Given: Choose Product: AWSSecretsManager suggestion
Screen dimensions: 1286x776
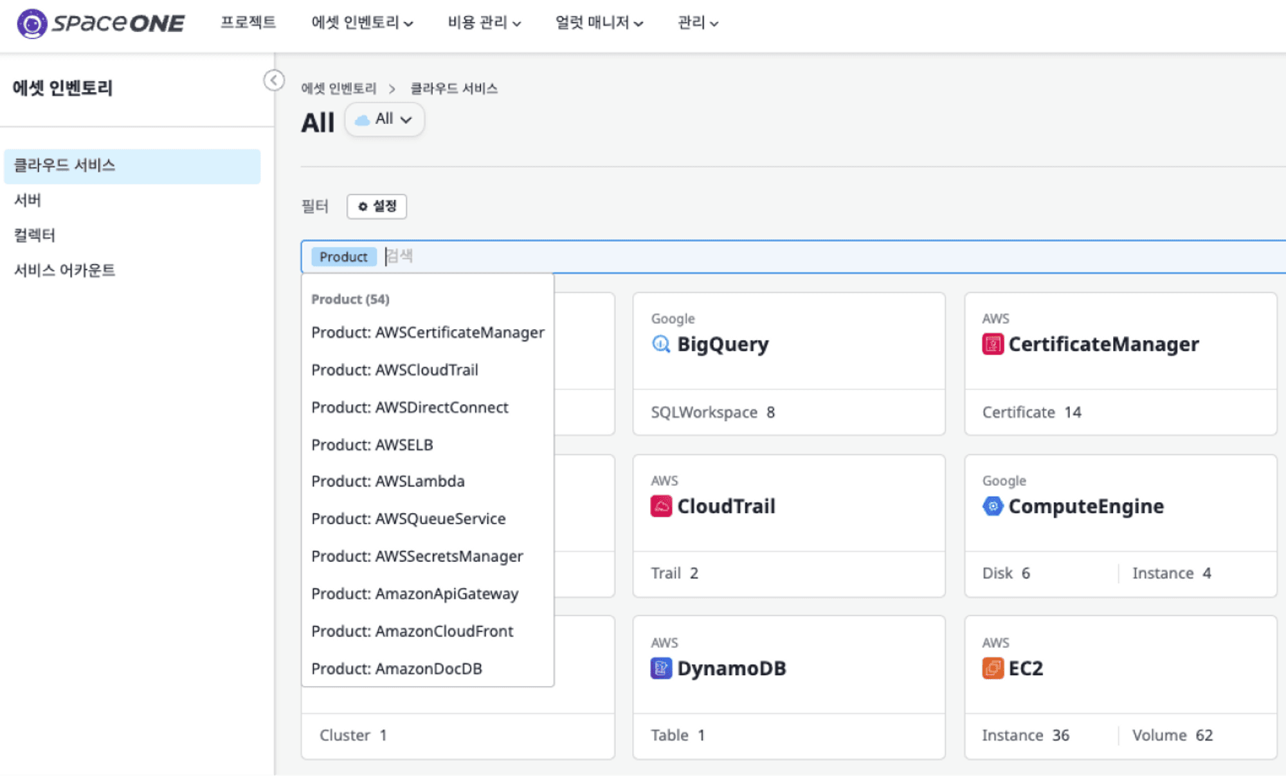Looking at the screenshot, I should [x=428, y=556].
